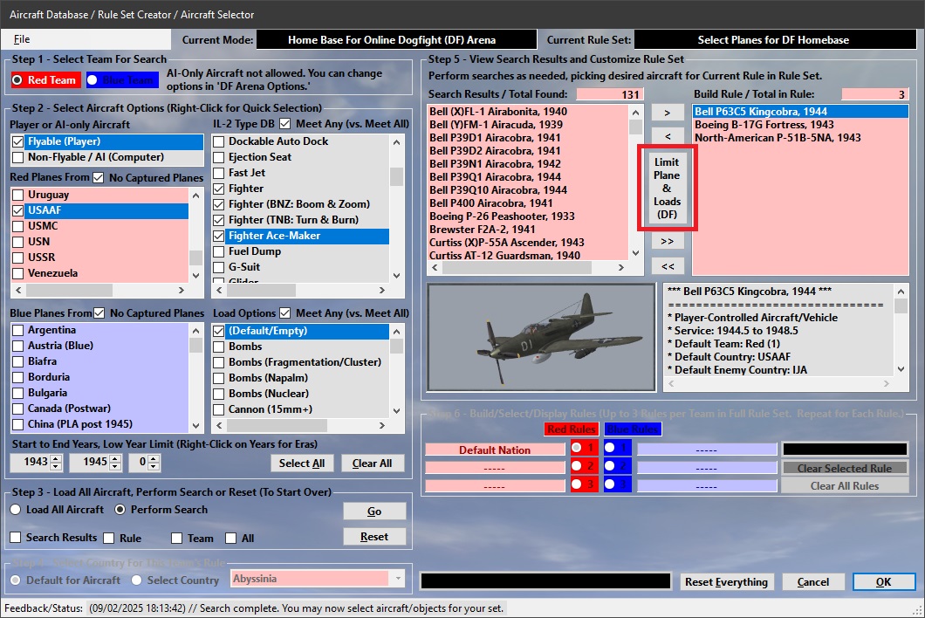Increase start year 1943 stepper
Image resolution: width=925 pixels, height=618 pixels.
tap(56, 458)
